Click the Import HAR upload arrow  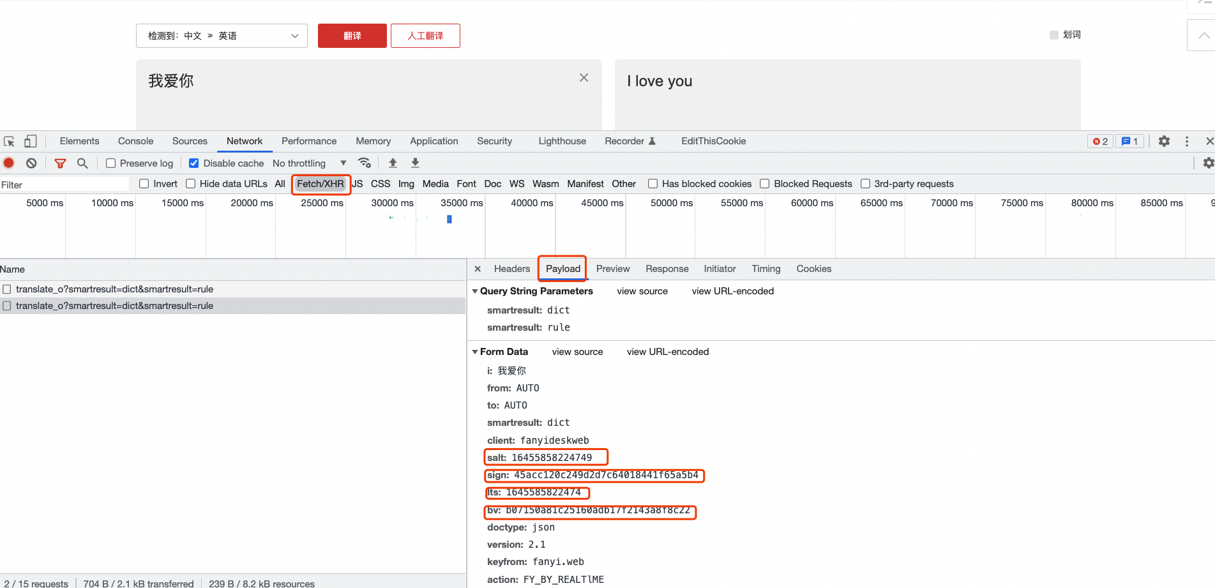[393, 163]
